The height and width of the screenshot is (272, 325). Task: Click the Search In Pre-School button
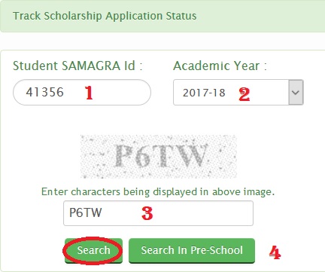coord(192,251)
